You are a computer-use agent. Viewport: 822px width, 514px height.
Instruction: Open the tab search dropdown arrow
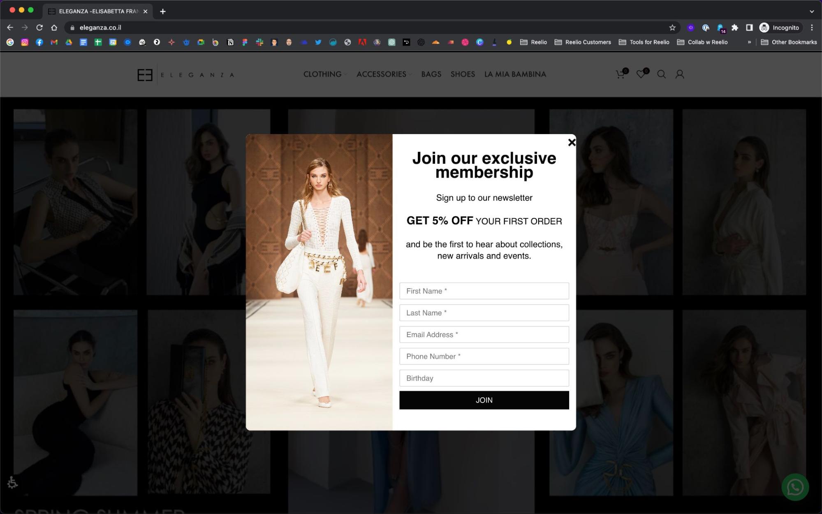pyautogui.click(x=812, y=11)
